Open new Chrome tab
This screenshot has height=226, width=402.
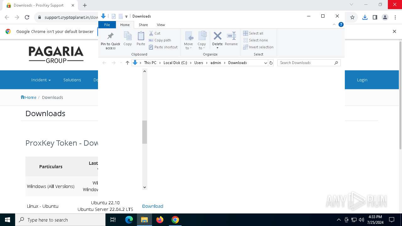85,5
